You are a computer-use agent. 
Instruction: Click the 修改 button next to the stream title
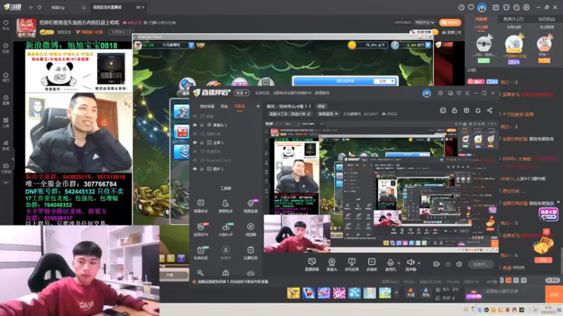(322, 107)
